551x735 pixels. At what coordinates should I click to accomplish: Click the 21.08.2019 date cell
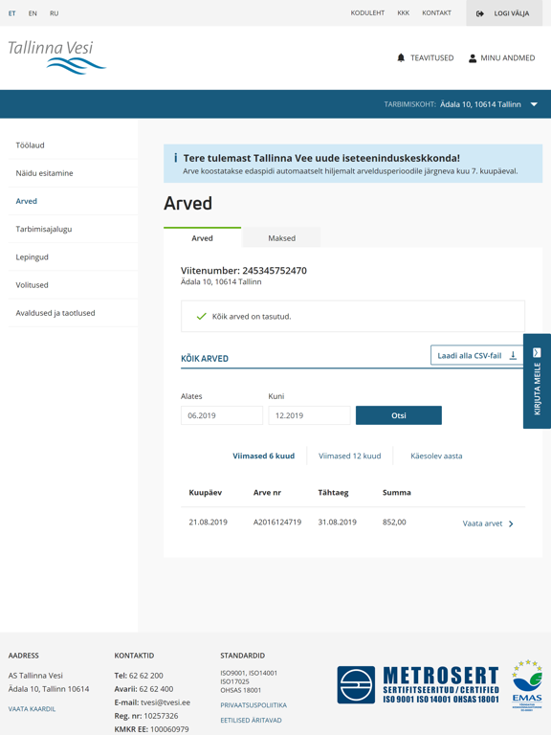(208, 522)
